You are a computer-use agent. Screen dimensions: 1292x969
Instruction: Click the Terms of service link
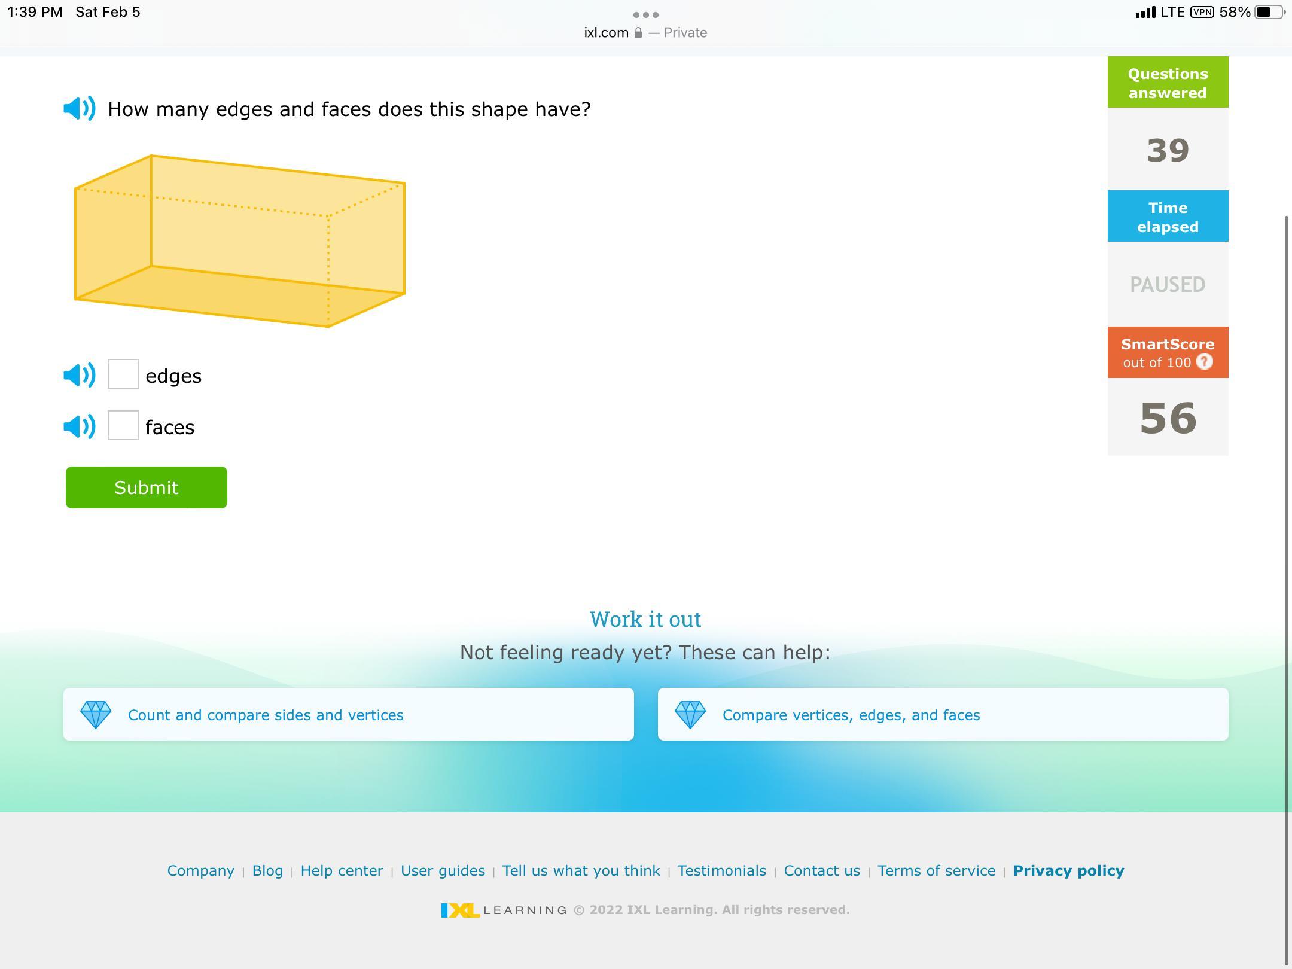pyautogui.click(x=936, y=870)
